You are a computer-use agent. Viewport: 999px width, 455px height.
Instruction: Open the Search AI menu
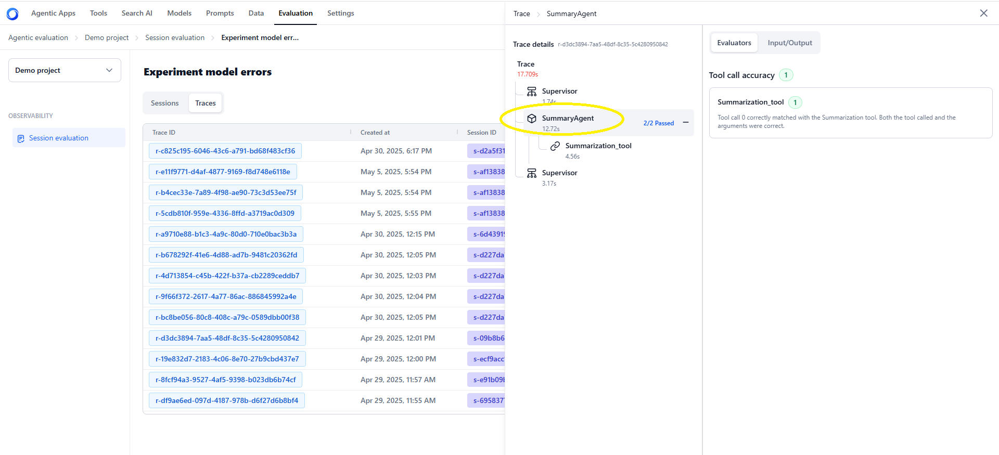click(x=137, y=13)
